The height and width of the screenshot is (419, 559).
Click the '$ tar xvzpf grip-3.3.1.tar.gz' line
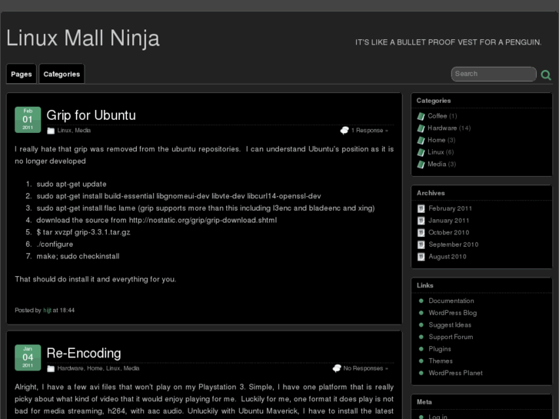(83, 232)
